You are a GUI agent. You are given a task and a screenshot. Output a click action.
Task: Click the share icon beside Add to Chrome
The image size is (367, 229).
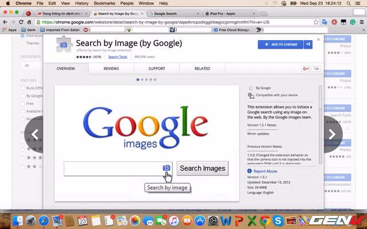click(309, 44)
